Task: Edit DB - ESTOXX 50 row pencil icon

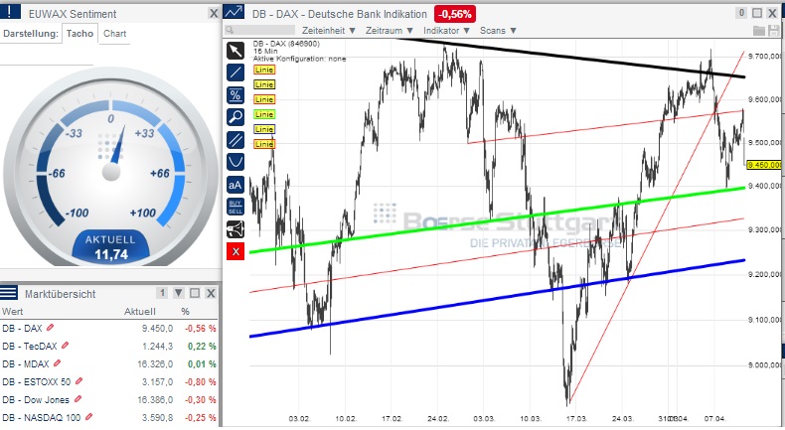Action: click(x=78, y=381)
